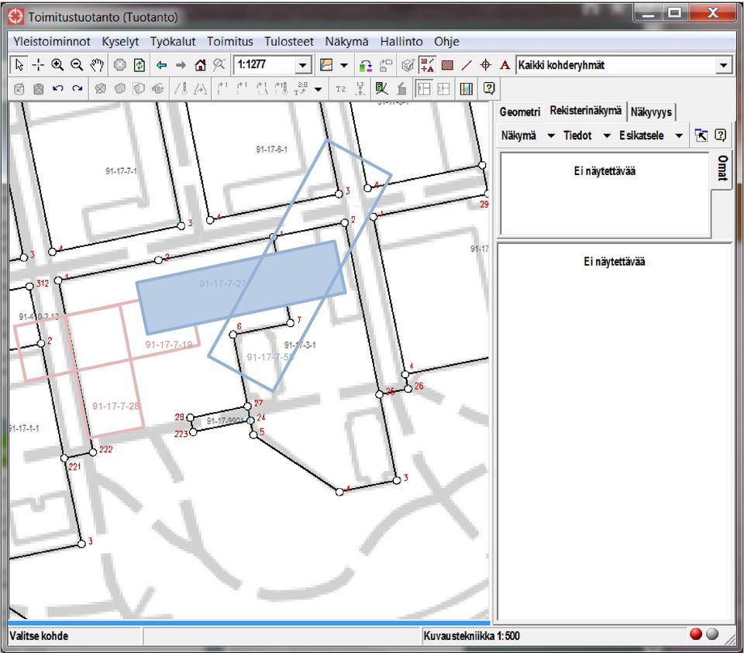Click boundary point 221 on the map
Screen dimensions: 744x653
[64, 458]
